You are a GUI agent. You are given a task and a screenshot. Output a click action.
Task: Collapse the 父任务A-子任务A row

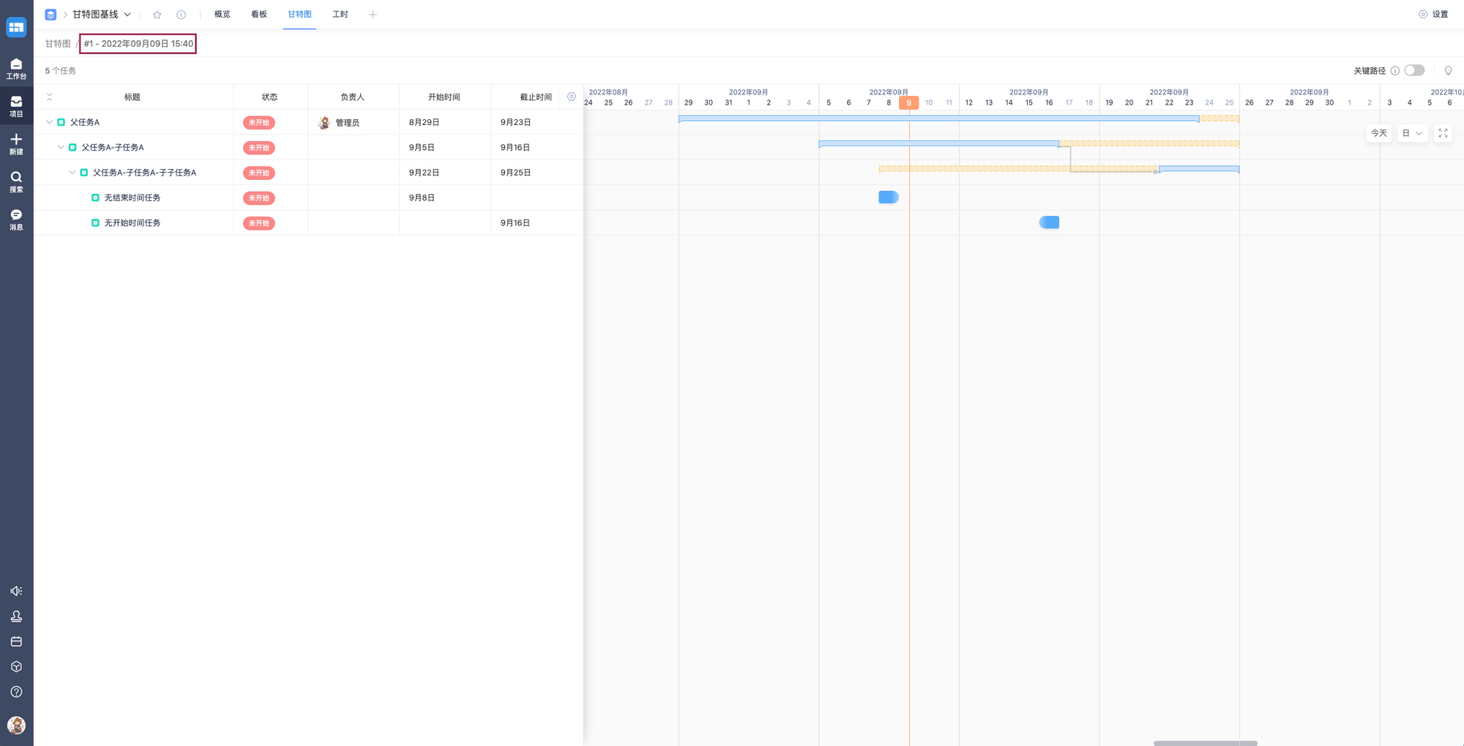(x=61, y=147)
